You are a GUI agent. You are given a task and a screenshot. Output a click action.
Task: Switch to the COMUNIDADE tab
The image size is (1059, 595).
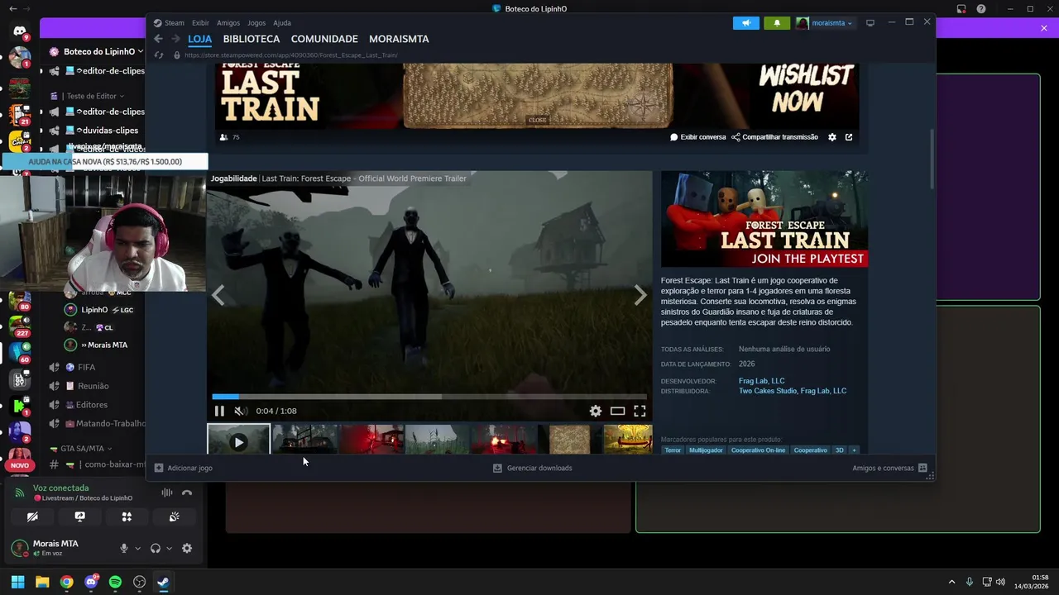(324, 39)
